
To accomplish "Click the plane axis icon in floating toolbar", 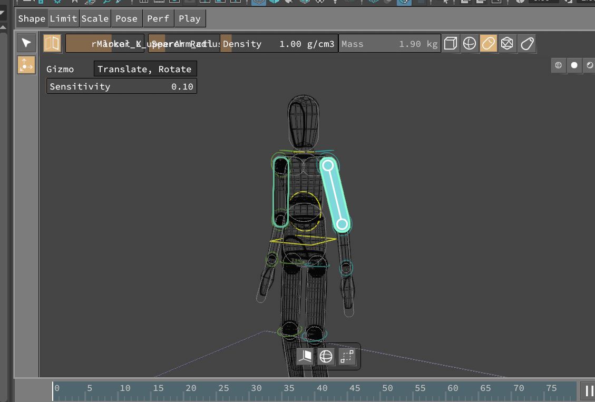I will pyautogui.click(x=305, y=357).
